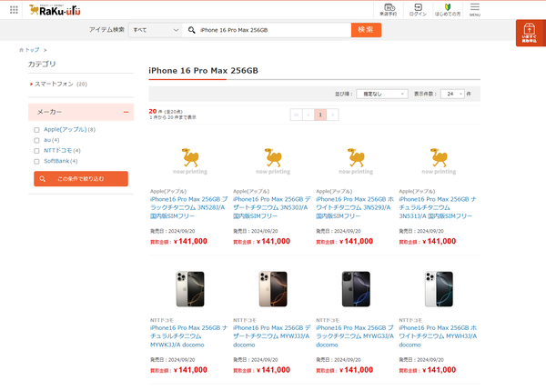Go to the next results page arrow
The width and height of the screenshot is (546, 390).
[x=333, y=115]
